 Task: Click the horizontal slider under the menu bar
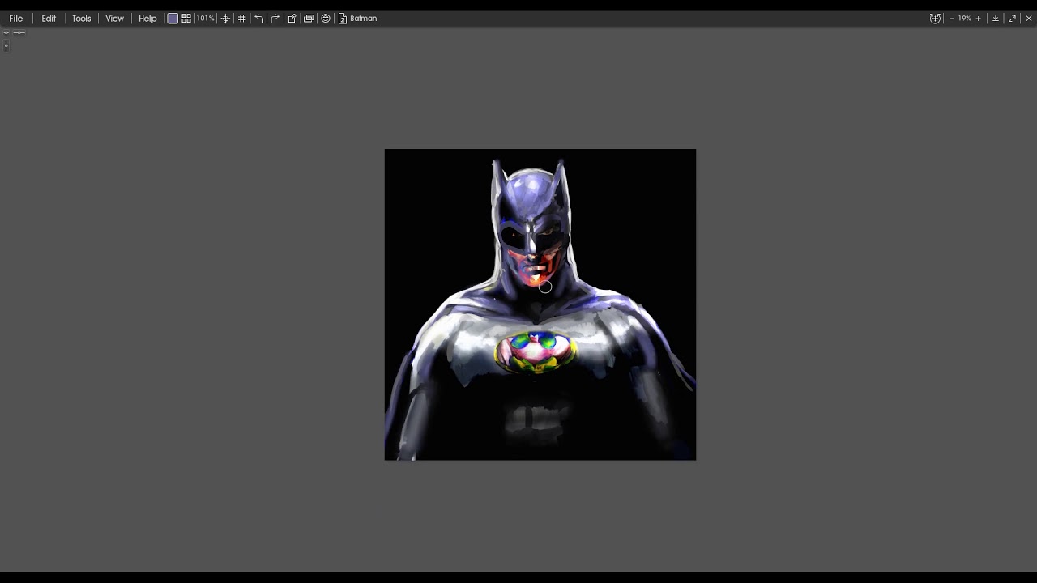click(19, 32)
